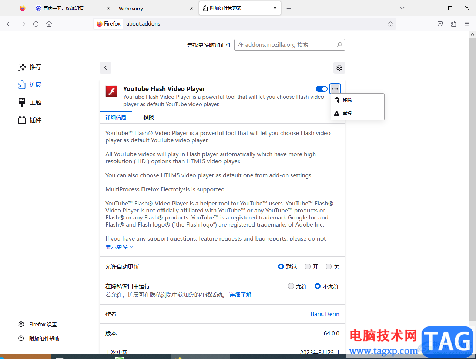Focus the addons.mozilla.org search field
Viewport: 476px width, 359px height.
point(289,45)
